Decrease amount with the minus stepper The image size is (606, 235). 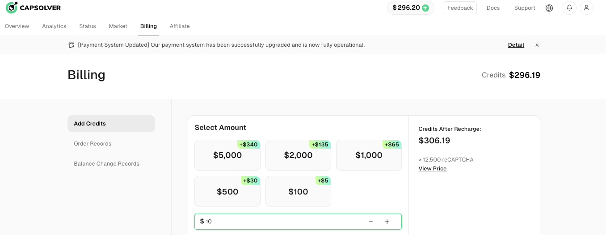371,222
